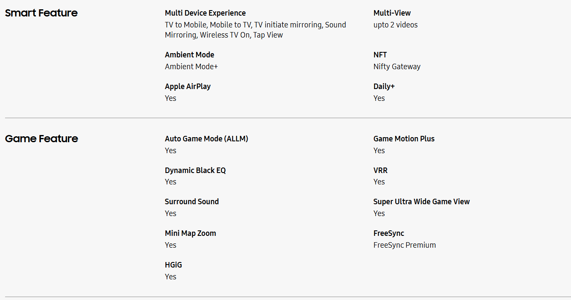Select the Game Motion Plus label
571x300 pixels.
tap(404, 139)
